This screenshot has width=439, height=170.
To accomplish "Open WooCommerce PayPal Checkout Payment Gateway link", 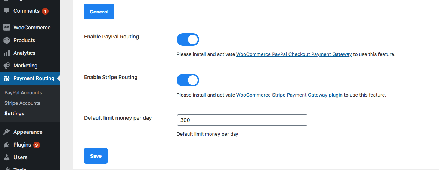I will coord(294,54).
